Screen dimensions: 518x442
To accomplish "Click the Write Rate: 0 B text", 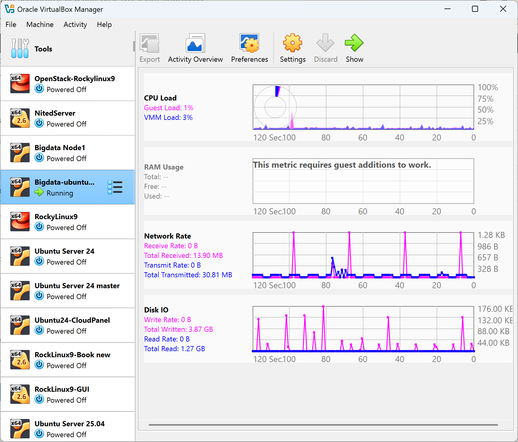I will [168, 320].
